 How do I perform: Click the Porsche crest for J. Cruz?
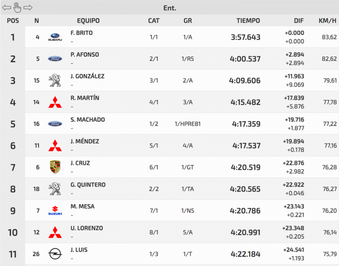(x=55, y=167)
